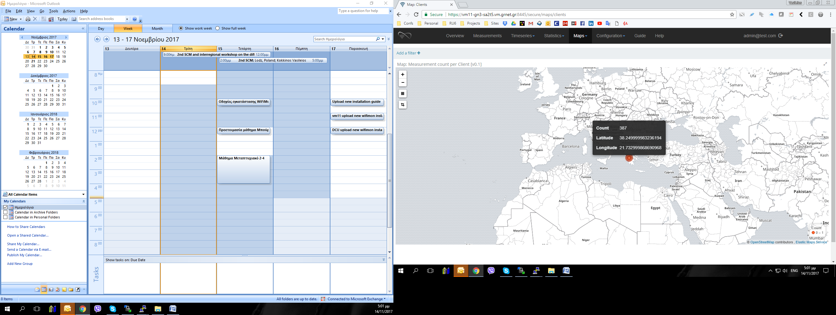Open Outlook Actions menu
836x315 pixels.
(69, 11)
